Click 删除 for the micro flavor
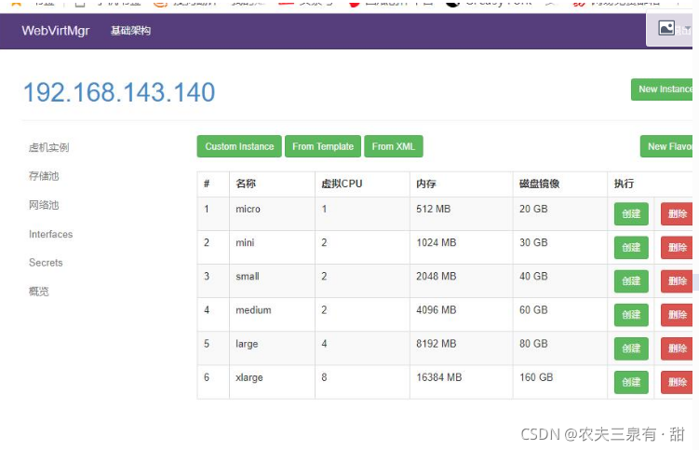Screen dimensions: 699x450 tap(678, 214)
